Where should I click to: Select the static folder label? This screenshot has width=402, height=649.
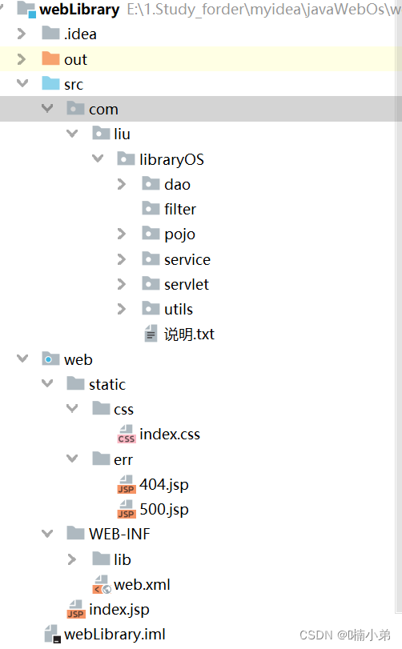coord(107,384)
